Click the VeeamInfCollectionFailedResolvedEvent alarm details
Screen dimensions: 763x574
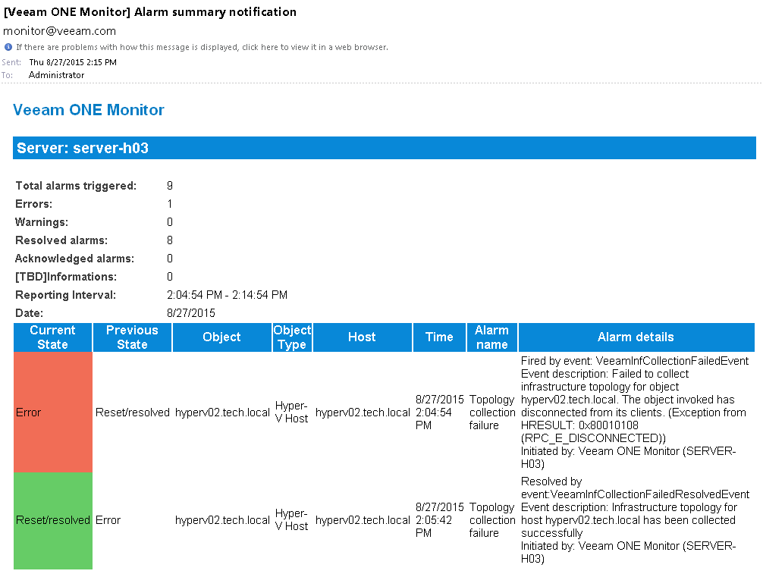[635, 520]
